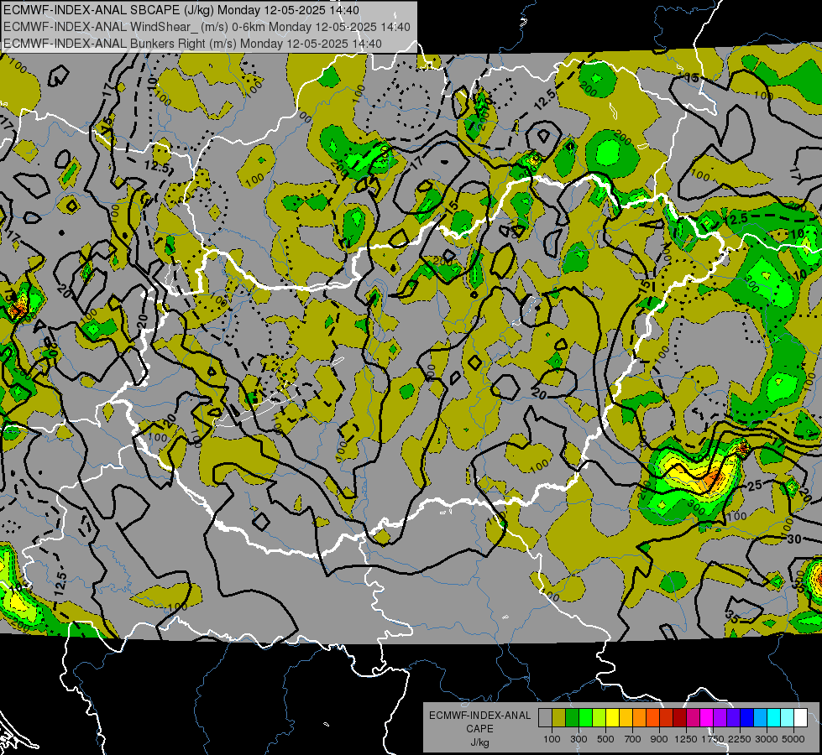Click the 900 value on legend scale

[x=659, y=739]
